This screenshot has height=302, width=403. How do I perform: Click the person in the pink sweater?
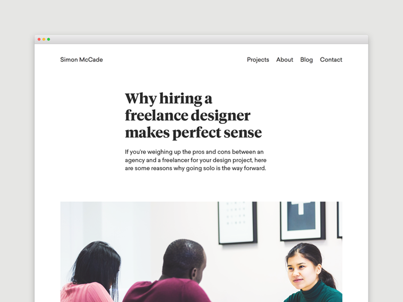tap(91, 273)
